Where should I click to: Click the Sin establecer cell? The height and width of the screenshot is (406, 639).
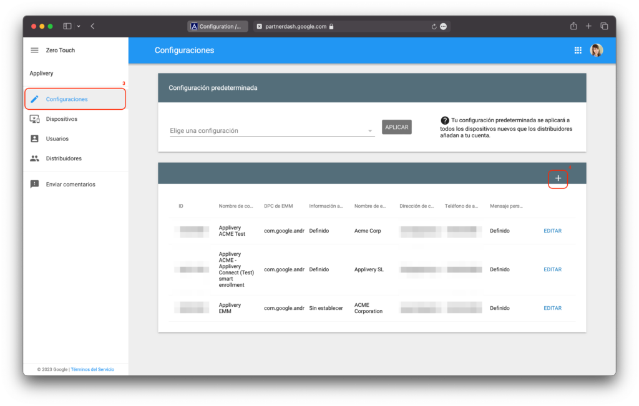326,308
